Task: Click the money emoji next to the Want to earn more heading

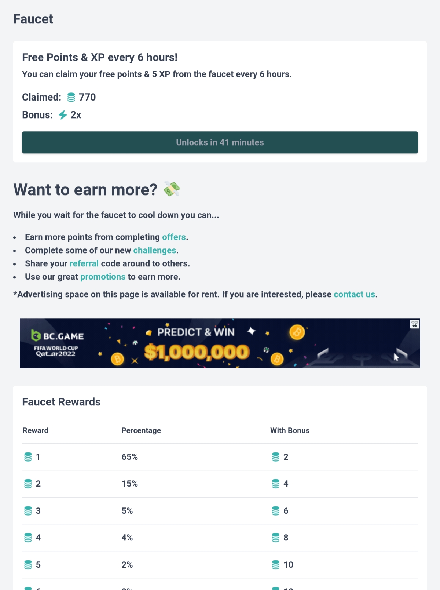Action: 172,189
